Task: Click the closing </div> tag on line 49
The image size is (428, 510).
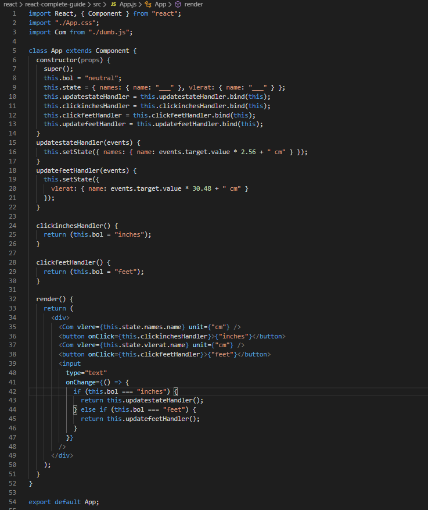Action: coord(62,456)
